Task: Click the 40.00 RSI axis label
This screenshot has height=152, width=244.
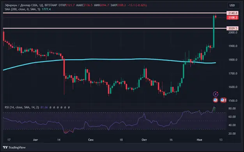Action: (232, 125)
